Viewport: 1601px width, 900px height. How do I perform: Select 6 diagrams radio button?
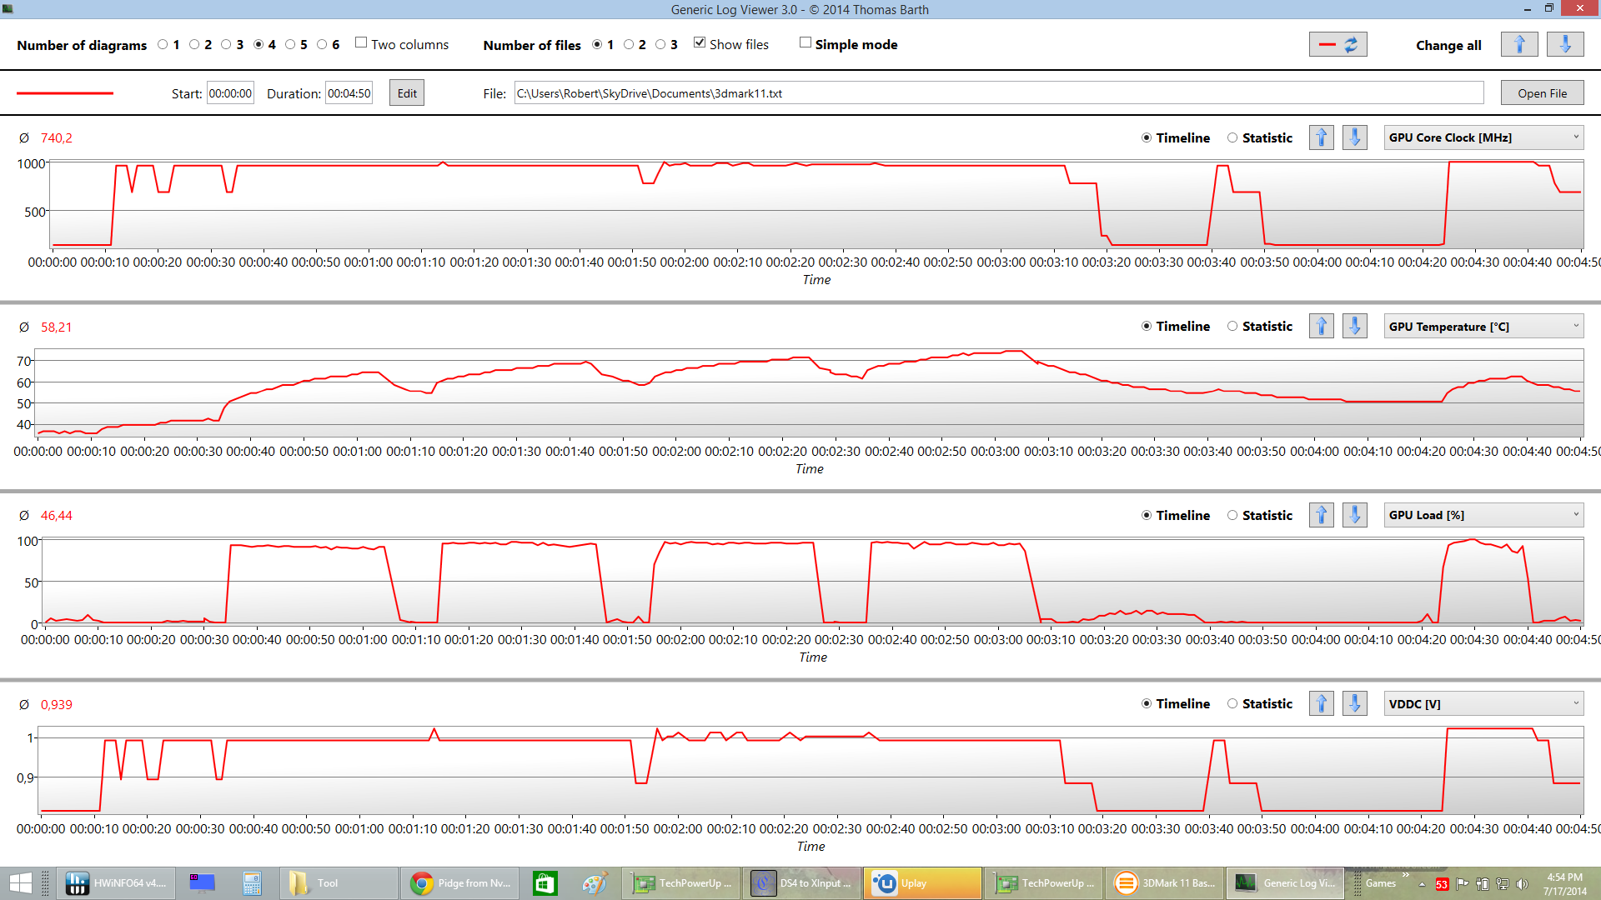pos(322,45)
